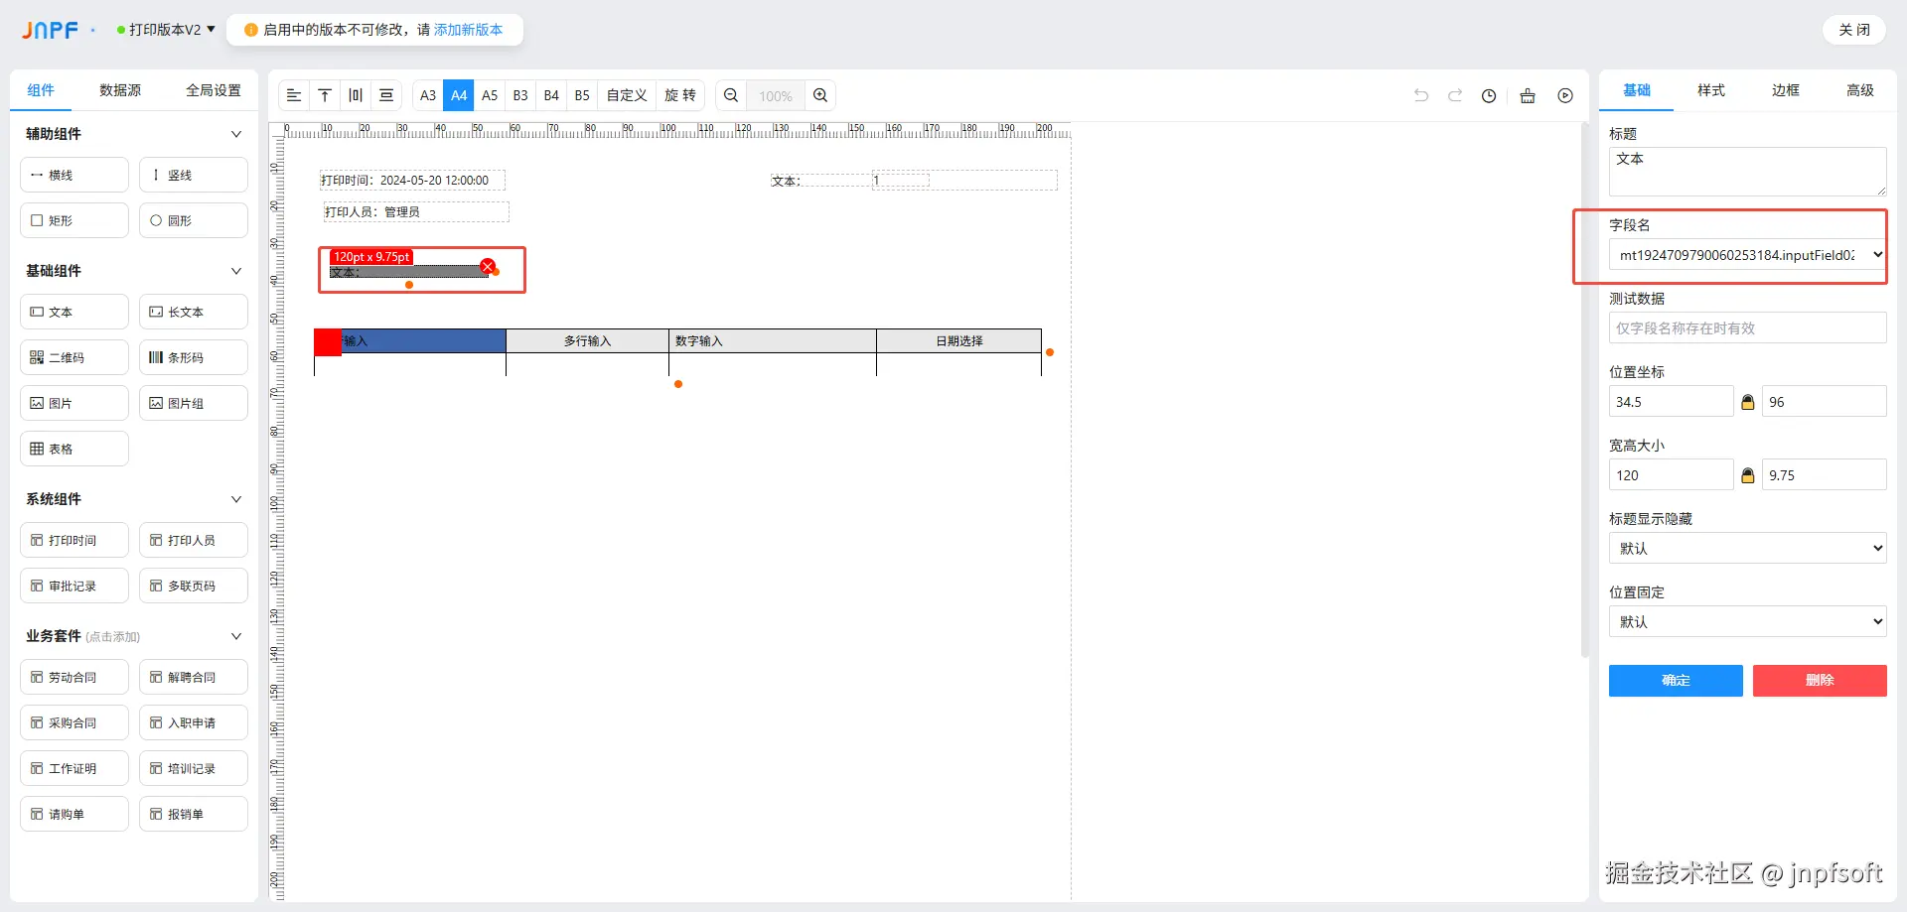Click the width field showing 120
This screenshot has width=1907, height=912.
pos(1671,475)
